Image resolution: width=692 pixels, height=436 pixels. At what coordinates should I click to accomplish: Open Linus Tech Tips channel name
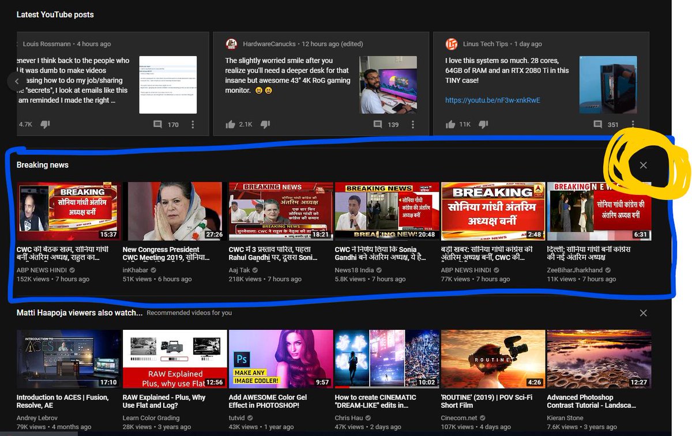(486, 44)
